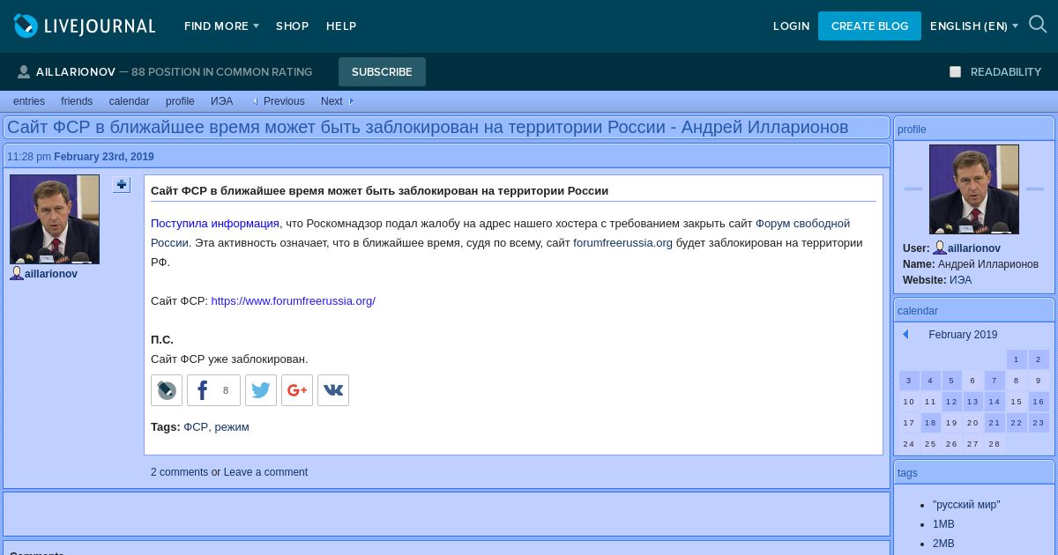This screenshot has height=555, width=1058.
Task: Click the author avatar thumbnail in the post
Action: [55, 219]
